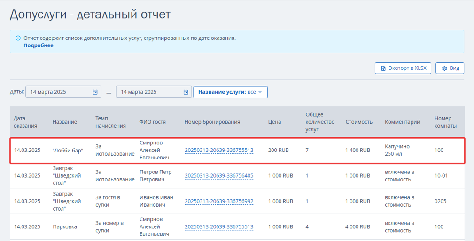Viewport: 474px width, 241px height.
Task: Click guest name Иванов Иван Иванович
Action: point(156,201)
